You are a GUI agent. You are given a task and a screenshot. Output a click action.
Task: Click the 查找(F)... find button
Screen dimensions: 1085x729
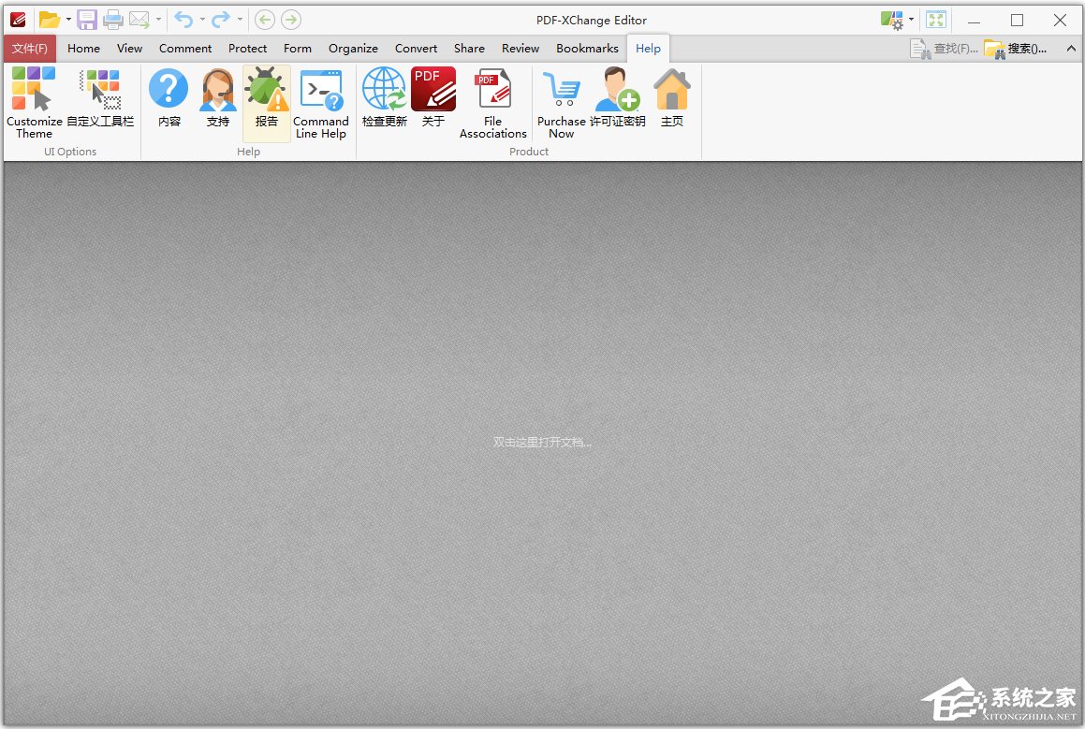944,49
